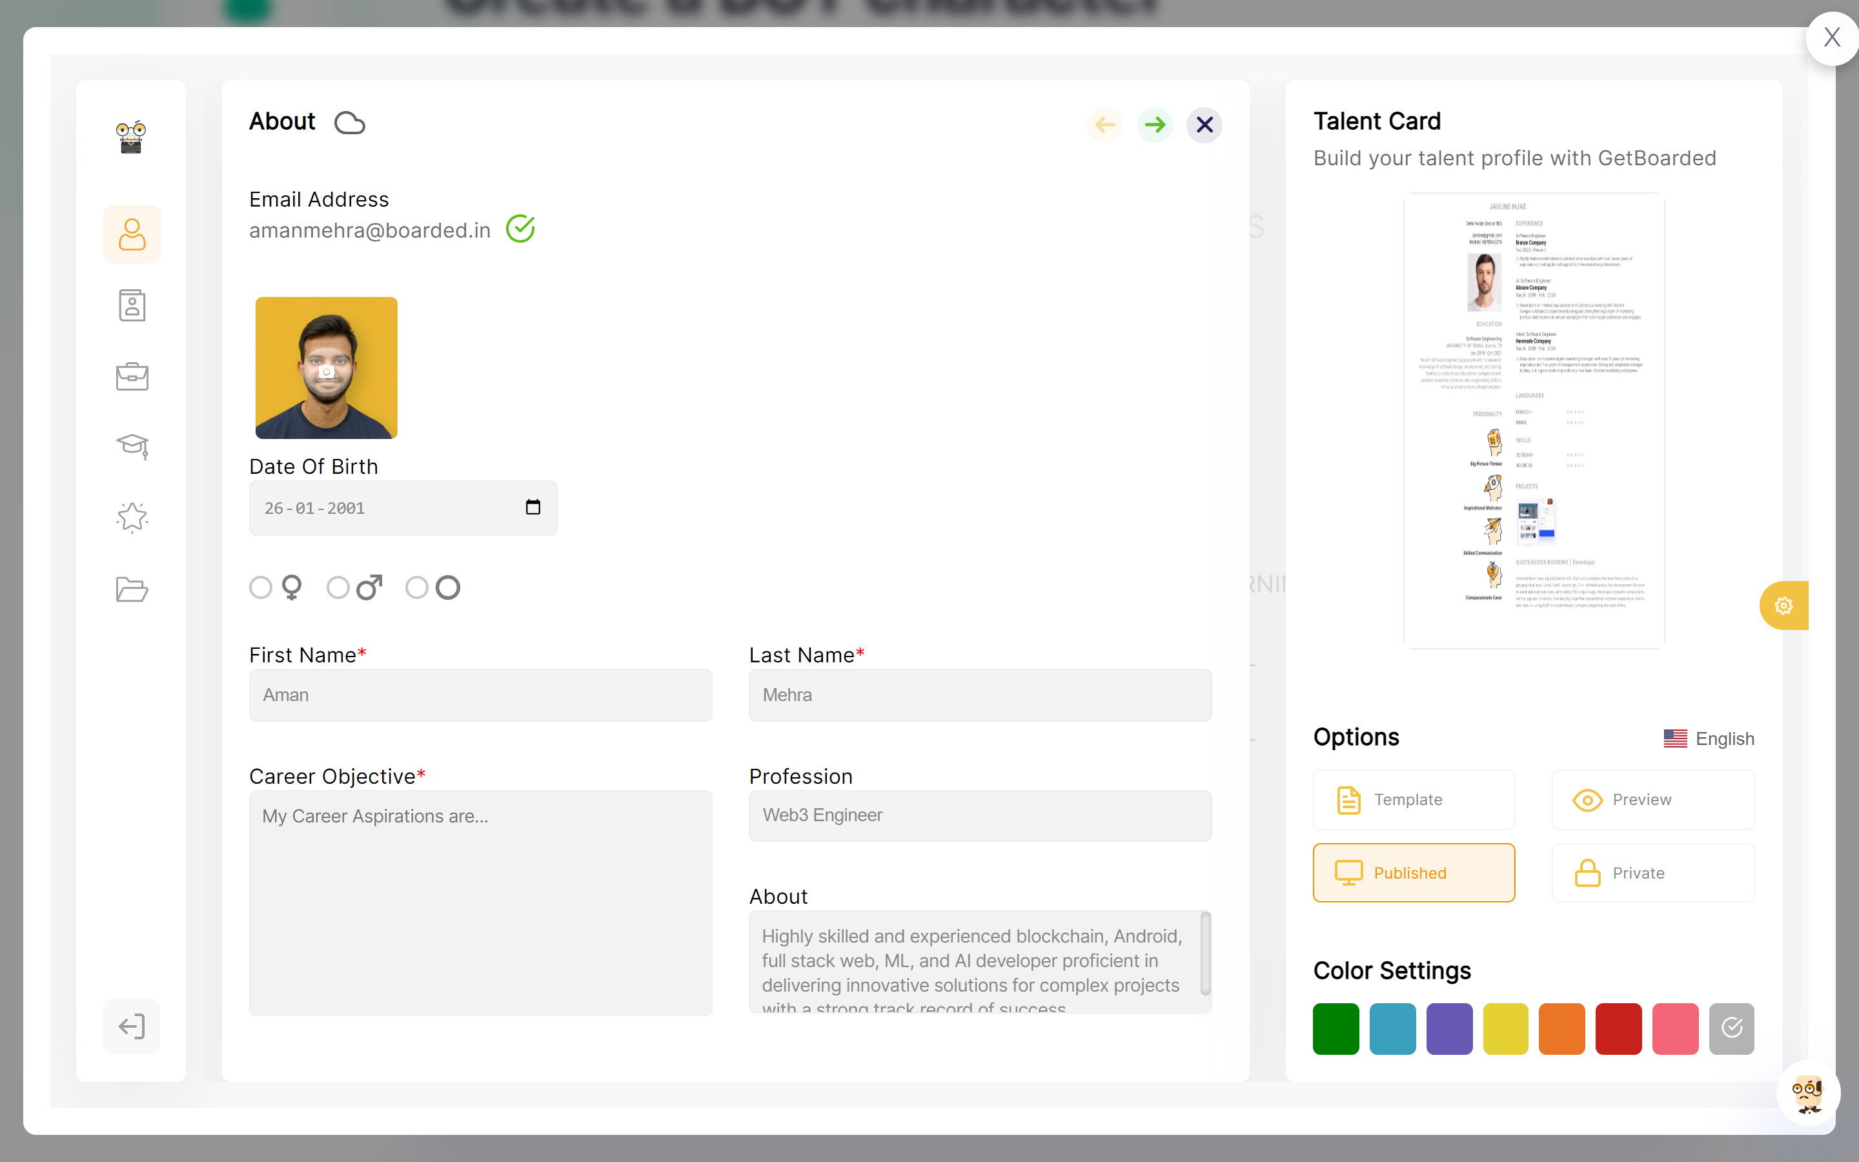Click the logout icon in sidebar
This screenshot has height=1162, width=1859.
[x=132, y=1026]
